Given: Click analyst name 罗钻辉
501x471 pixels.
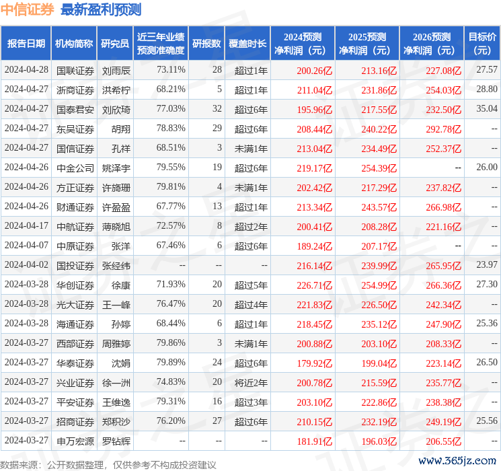Looking at the screenshot, I should click(x=116, y=441).
